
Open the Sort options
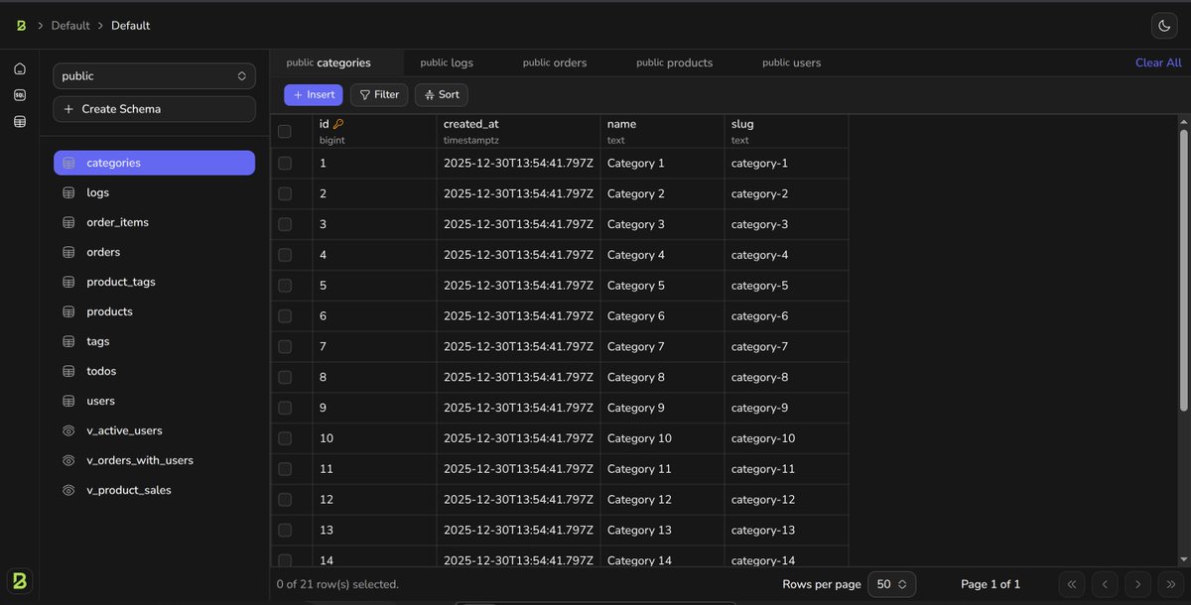[x=441, y=94]
